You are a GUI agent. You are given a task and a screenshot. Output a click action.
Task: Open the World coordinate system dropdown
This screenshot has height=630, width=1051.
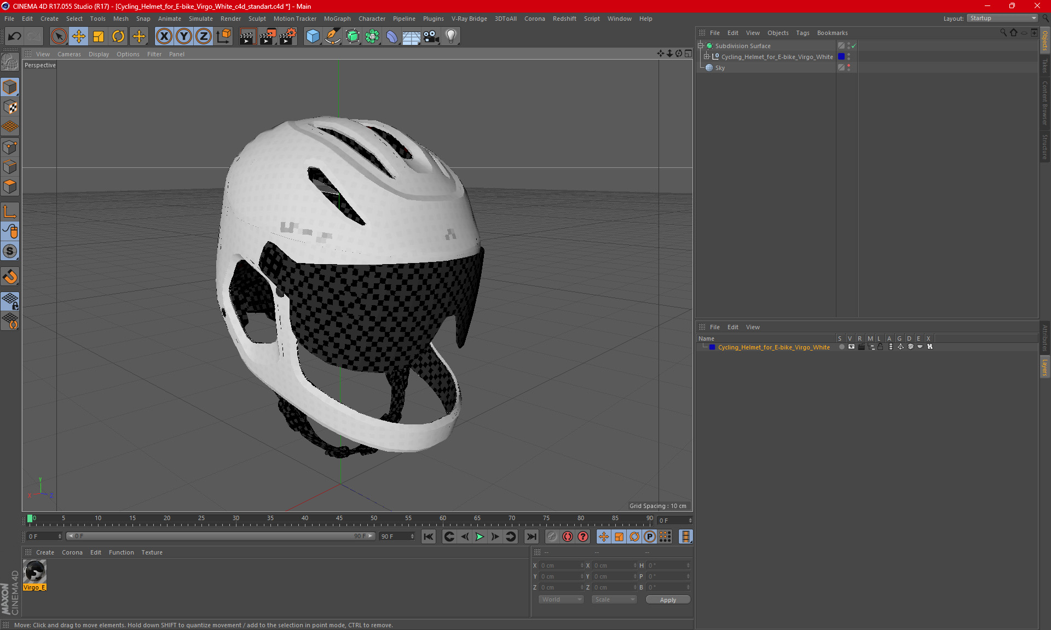[x=561, y=599]
